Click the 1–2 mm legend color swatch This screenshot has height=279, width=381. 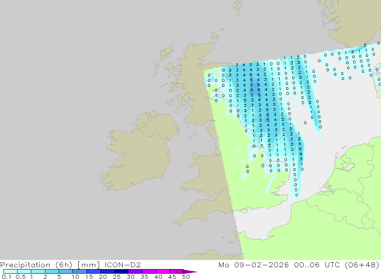pos(38,271)
